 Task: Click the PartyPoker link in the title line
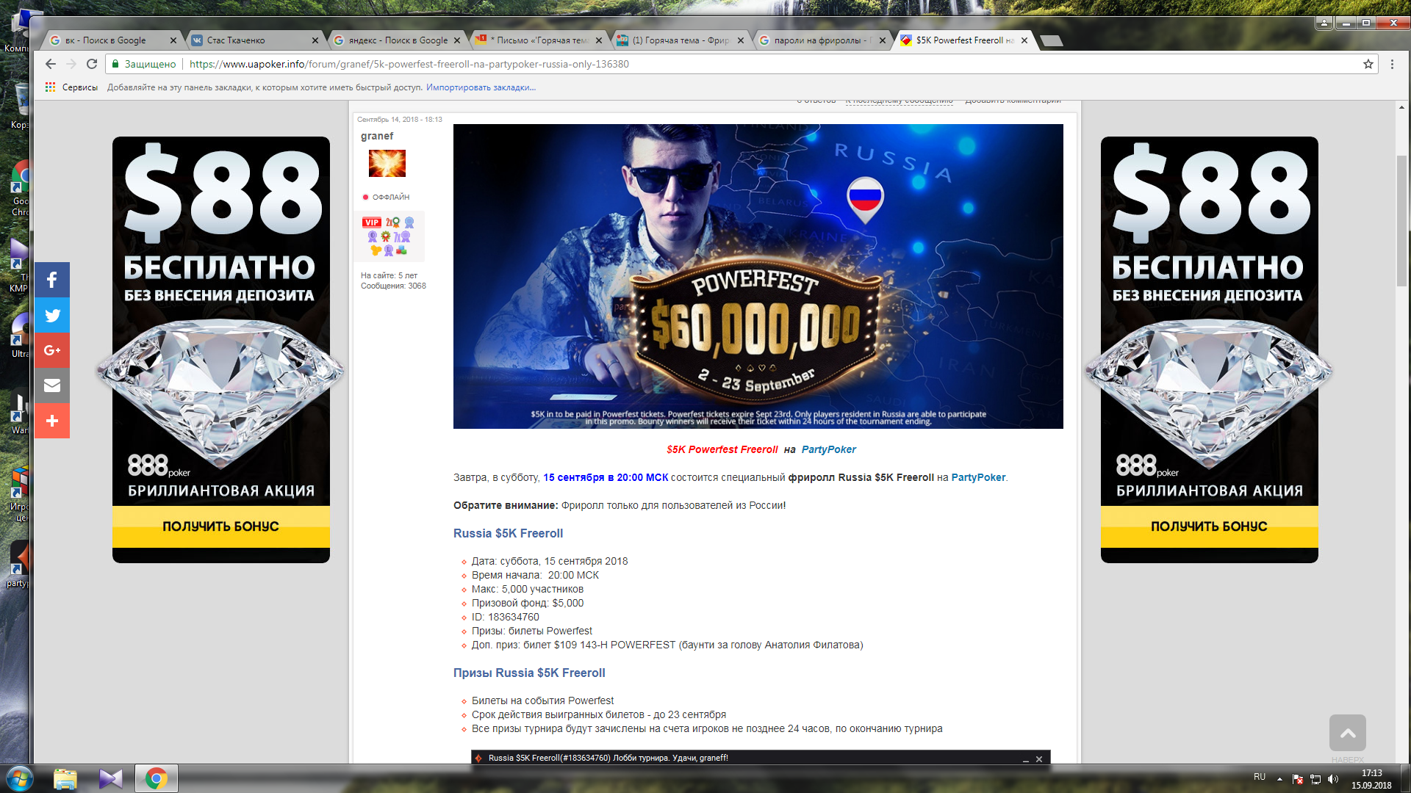828,449
